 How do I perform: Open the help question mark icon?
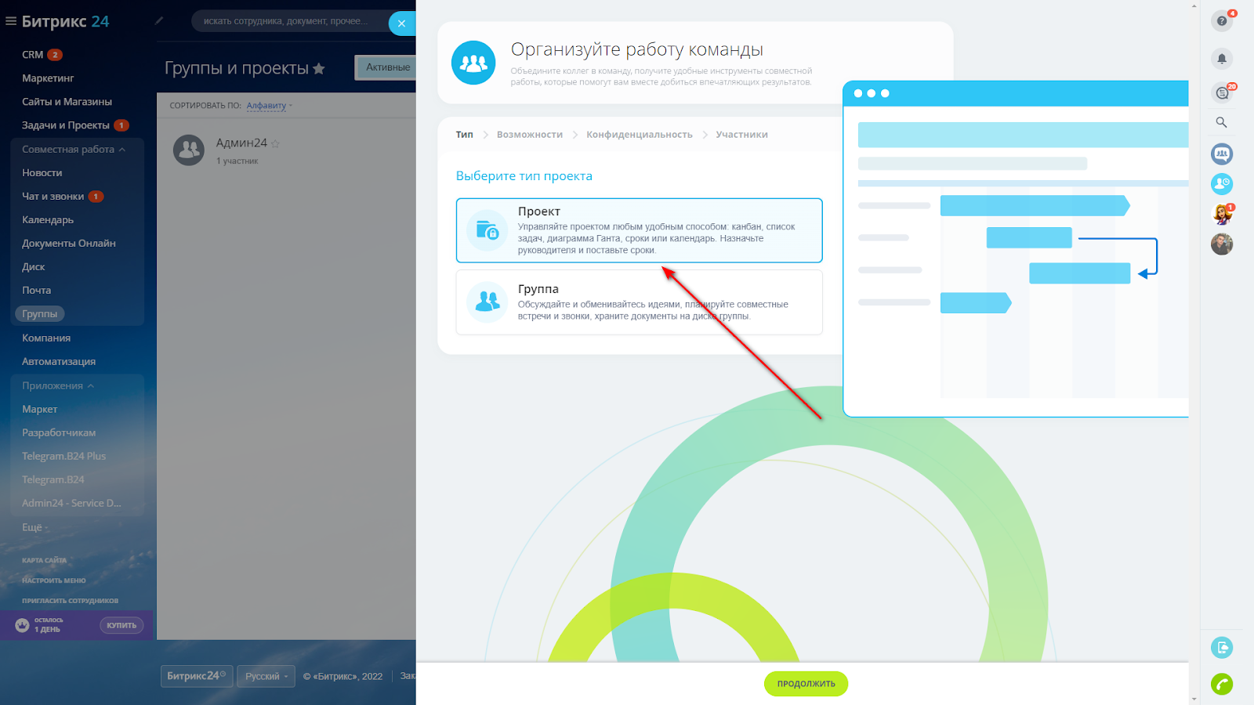tap(1222, 21)
